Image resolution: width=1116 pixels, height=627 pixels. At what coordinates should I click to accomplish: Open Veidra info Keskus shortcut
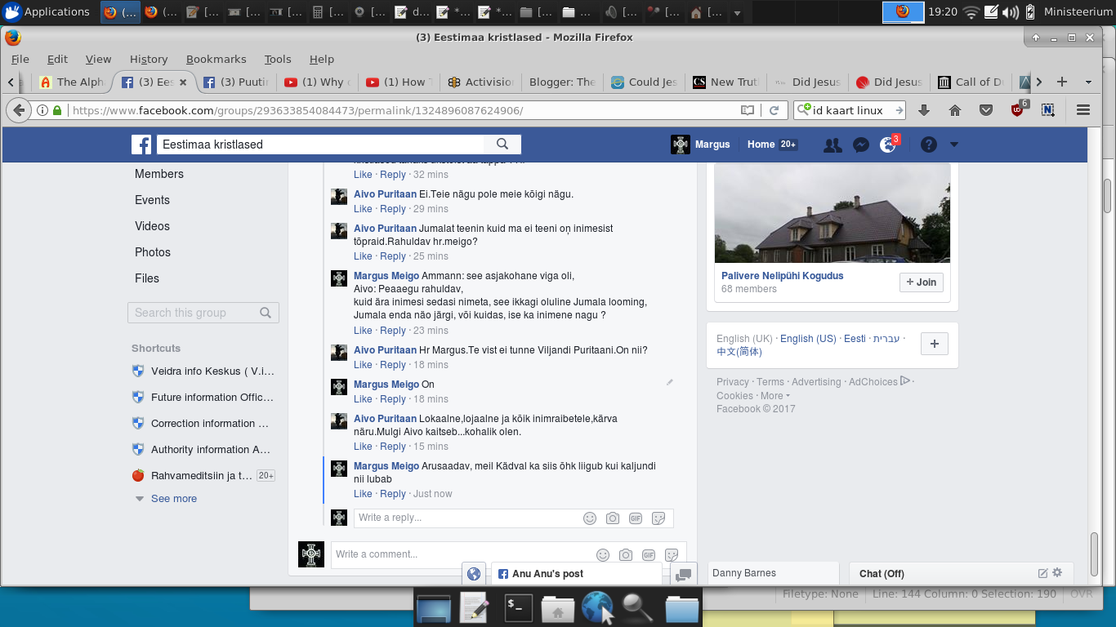[203, 371]
